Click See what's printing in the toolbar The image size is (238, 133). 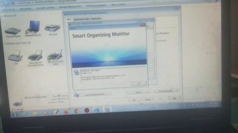pyautogui.click(x=45, y=7)
